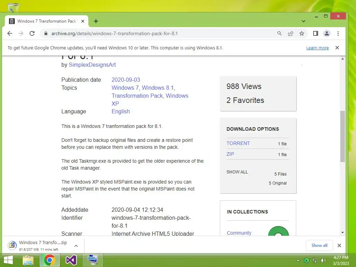Go back using the browser back arrow
Screen dimensions: 356x267
point(9,34)
